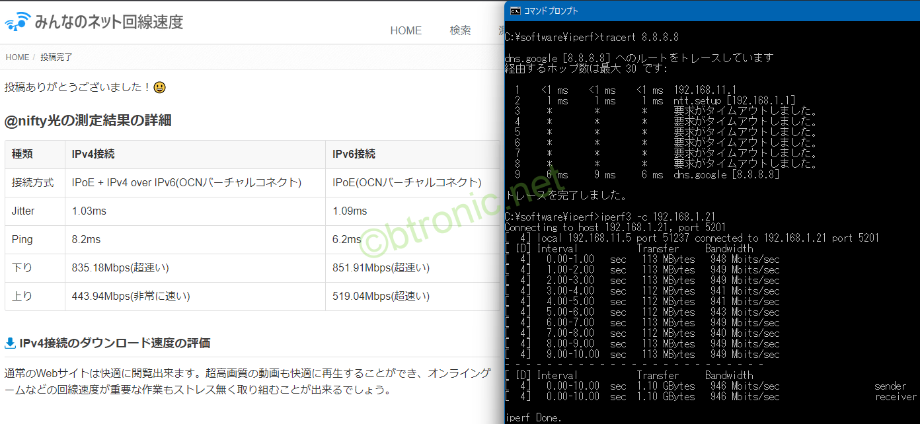The image size is (920, 424).
Task: Select the 1.09ms jitter value
Action: point(350,211)
